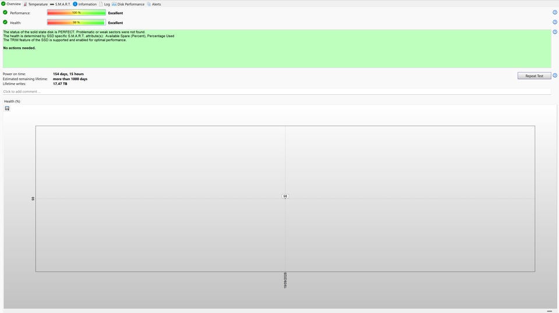Image resolution: width=559 pixels, height=313 pixels.
Task: Click the info icon beside Performance row
Action: coord(555,12)
